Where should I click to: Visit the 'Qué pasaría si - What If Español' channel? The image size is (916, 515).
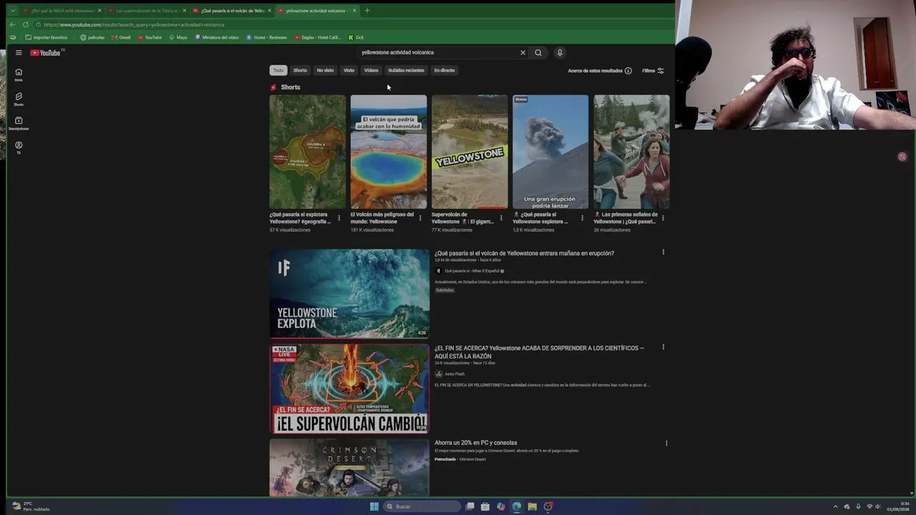[474, 271]
